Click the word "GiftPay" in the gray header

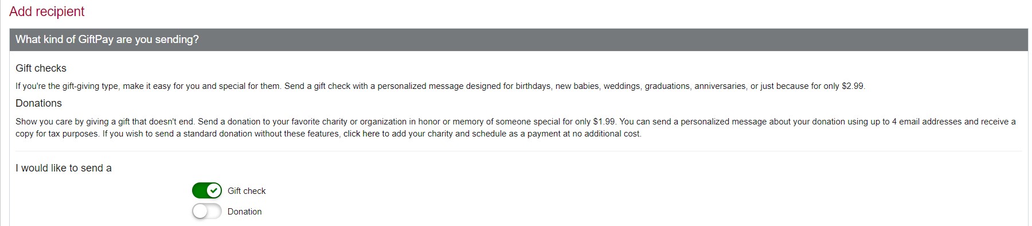(x=96, y=40)
